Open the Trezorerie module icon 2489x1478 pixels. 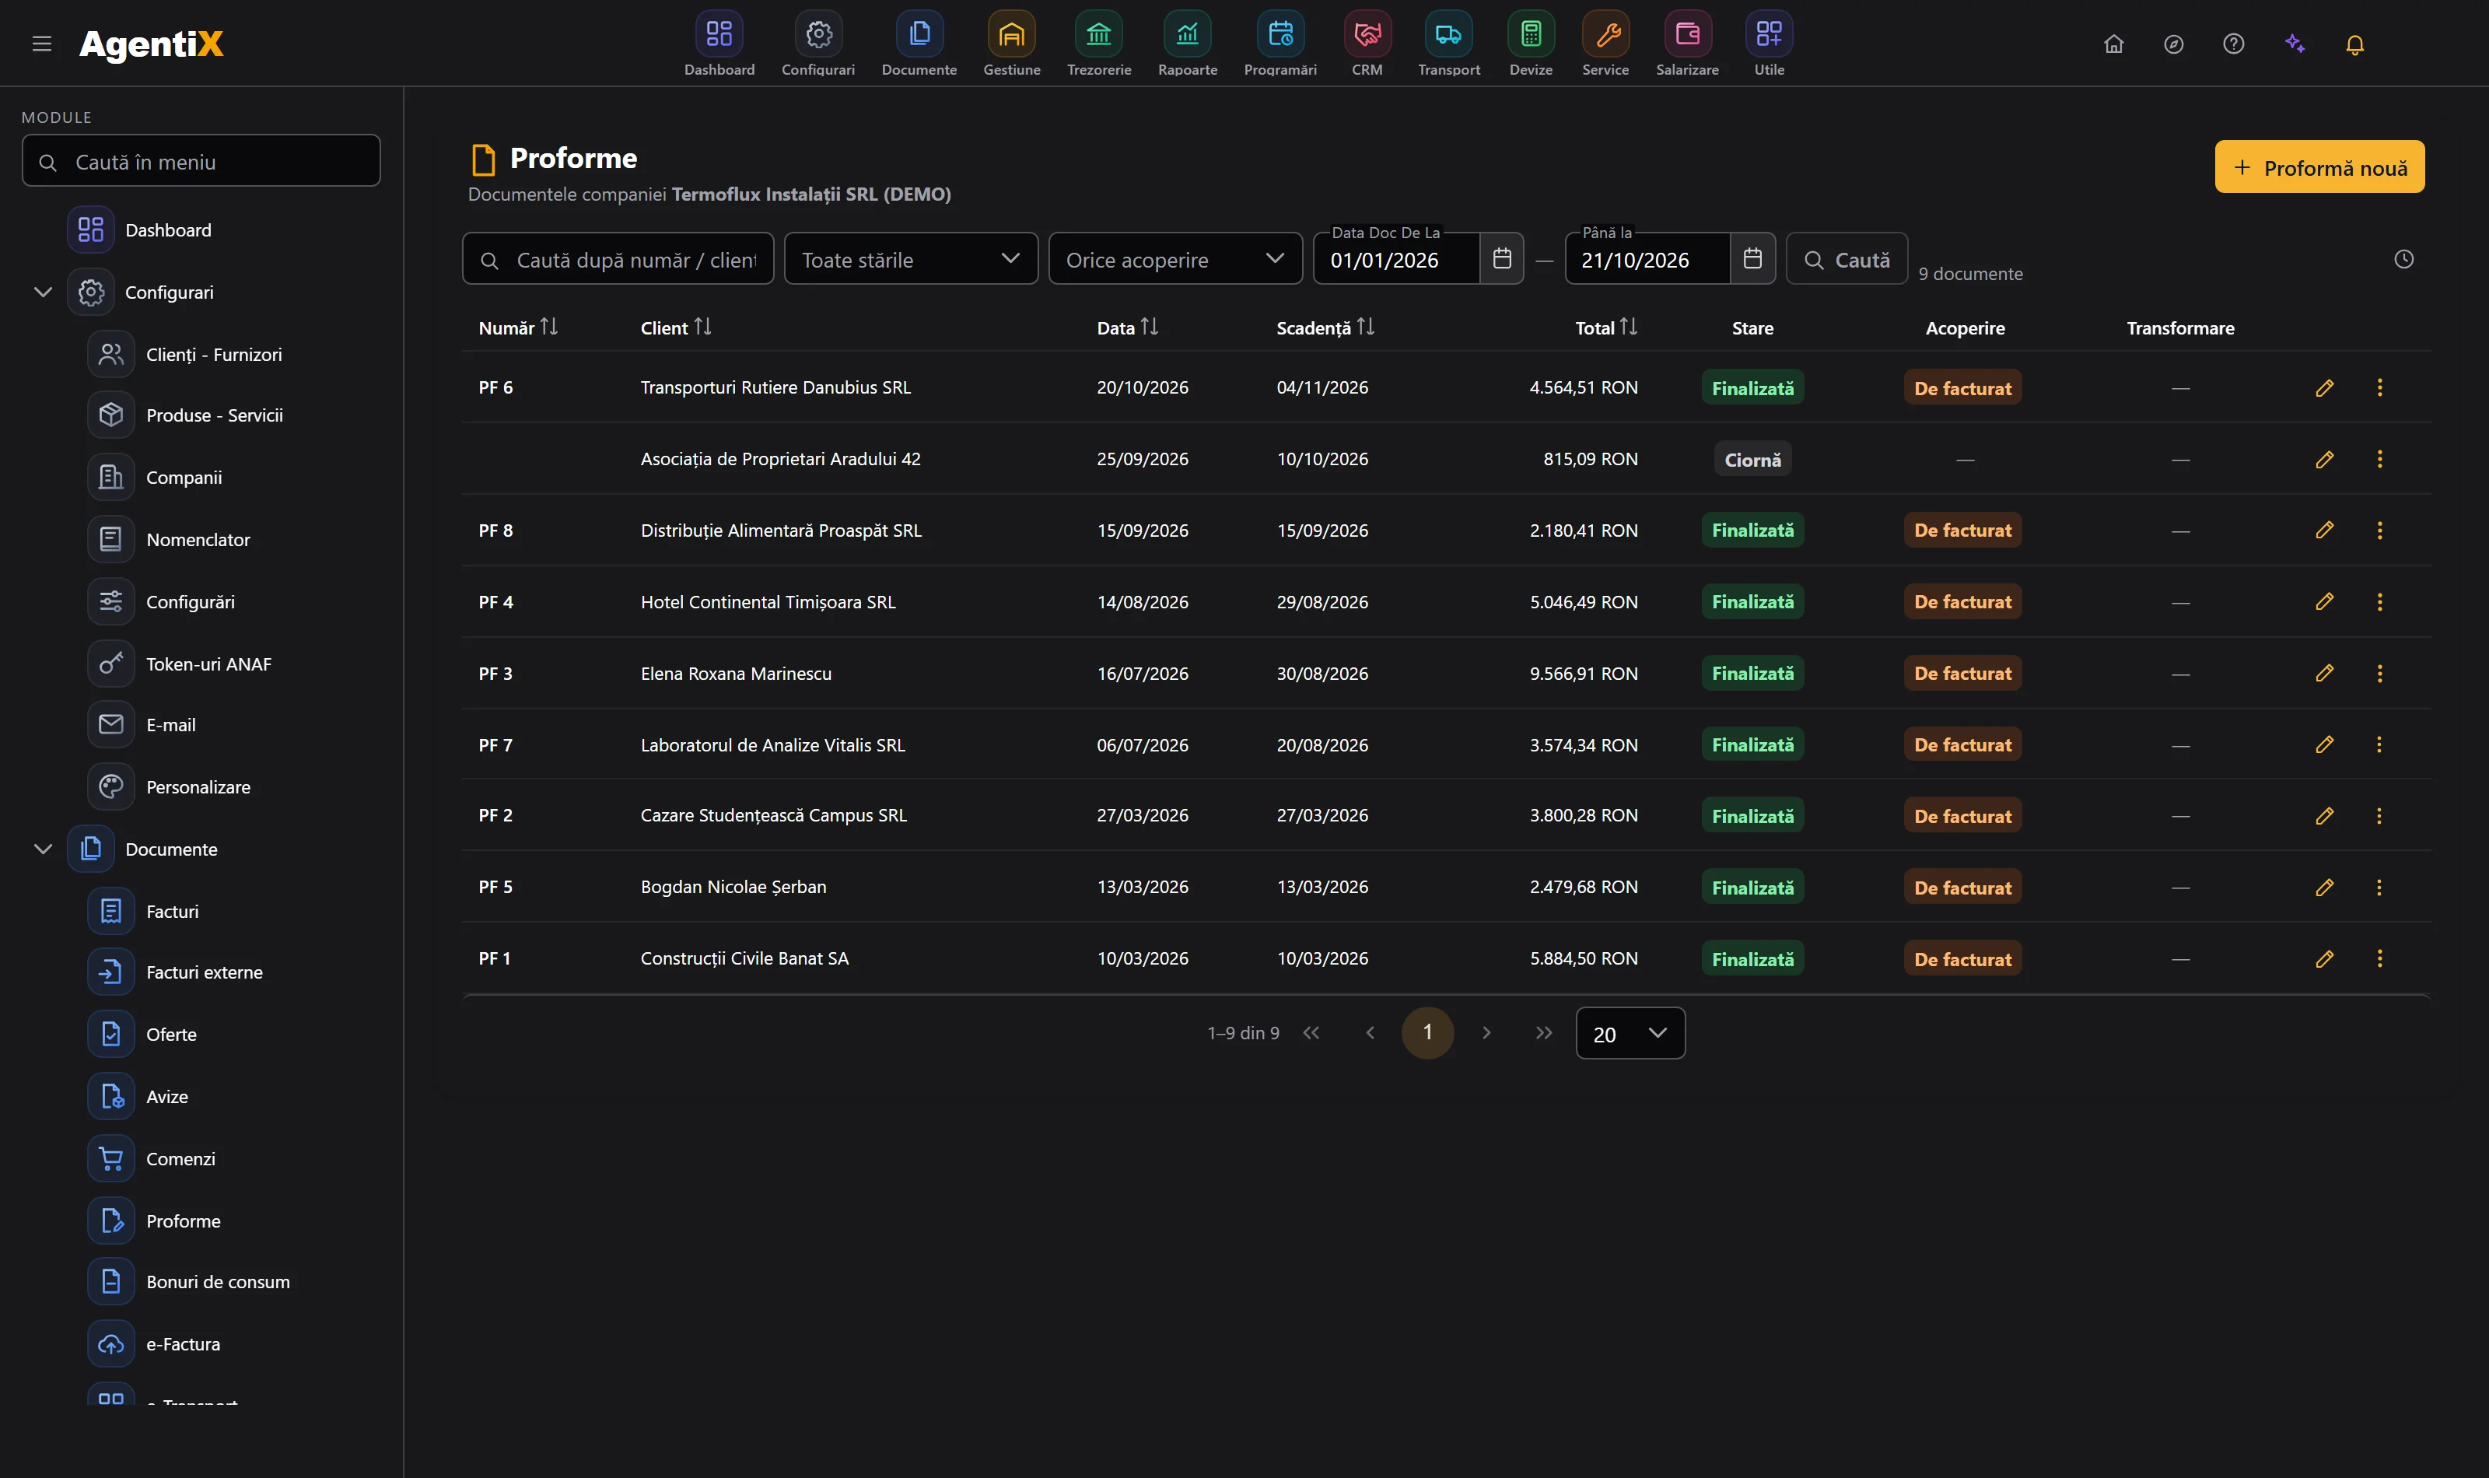1098,35
